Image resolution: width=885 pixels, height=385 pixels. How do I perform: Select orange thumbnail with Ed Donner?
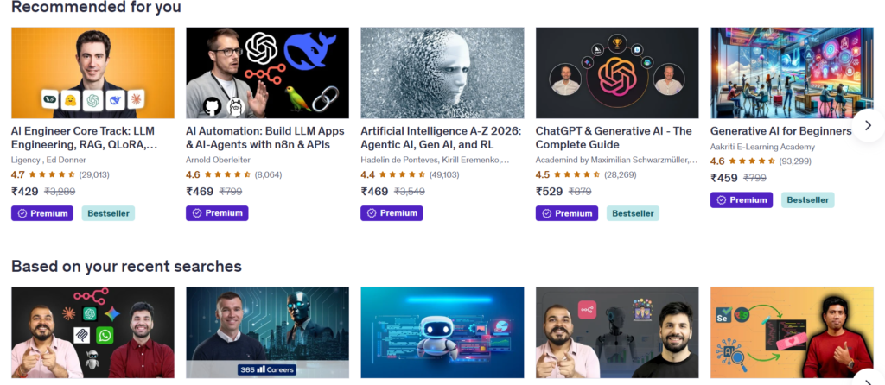pyautogui.click(x=93, y=73)
